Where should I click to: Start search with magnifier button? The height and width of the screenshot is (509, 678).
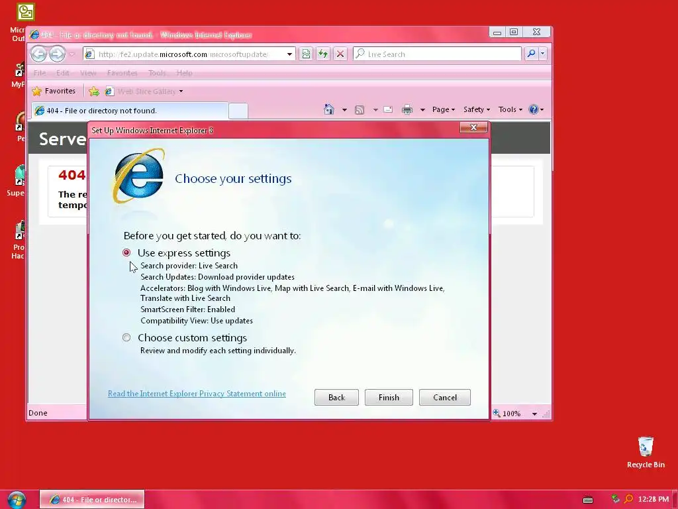click(x=532, y=54)
